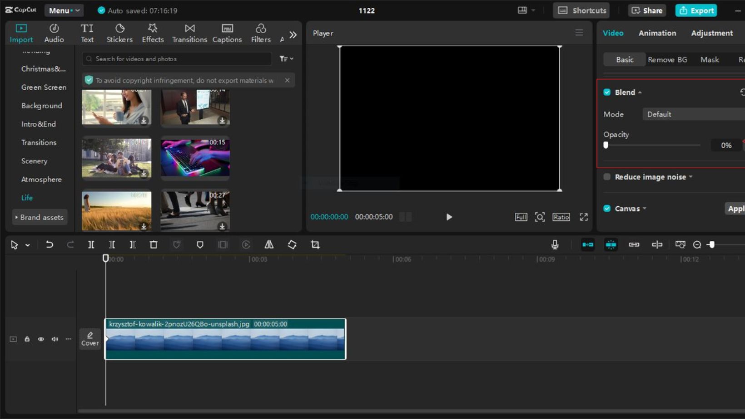Toggle track visibility eye icon
This screenshot has height=419, width=745.
pos(41,339)
